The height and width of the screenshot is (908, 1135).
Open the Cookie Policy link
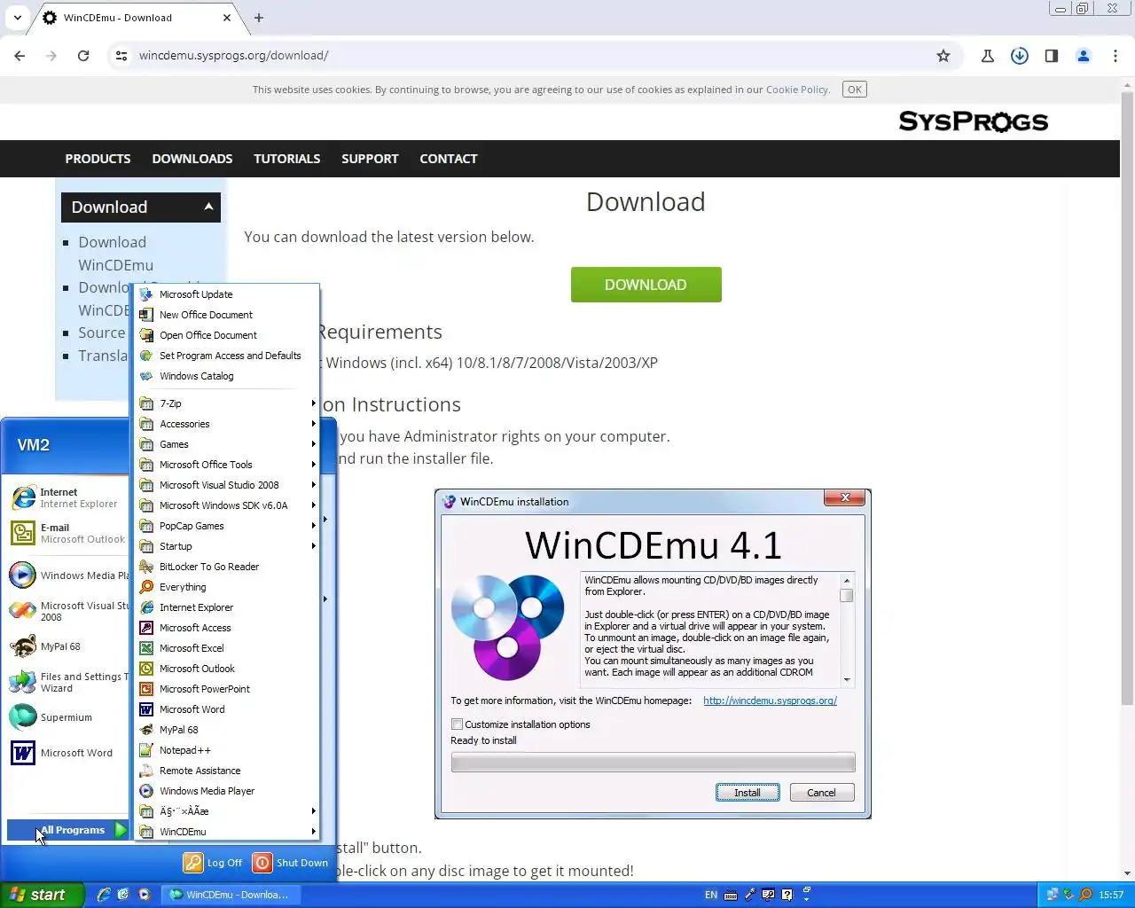[796, 90]
